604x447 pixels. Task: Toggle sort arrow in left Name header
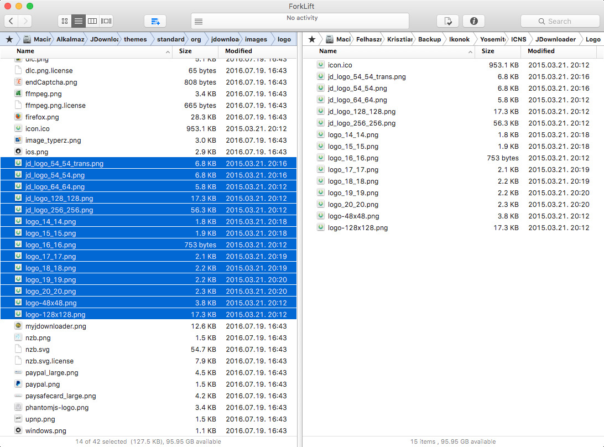tap(168, 51)
